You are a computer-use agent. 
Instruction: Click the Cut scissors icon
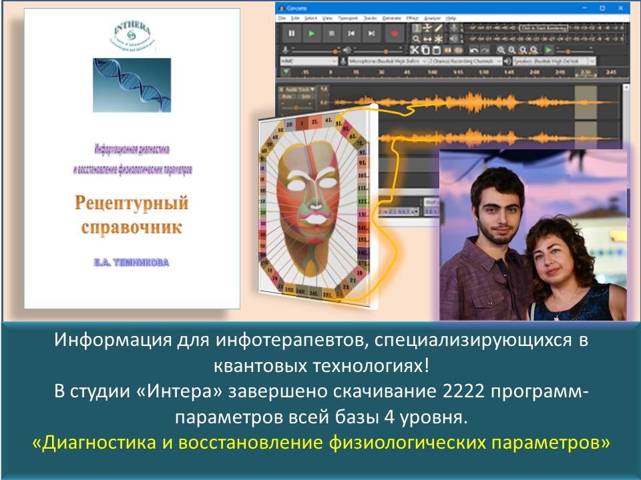click(x=415, y=50)
